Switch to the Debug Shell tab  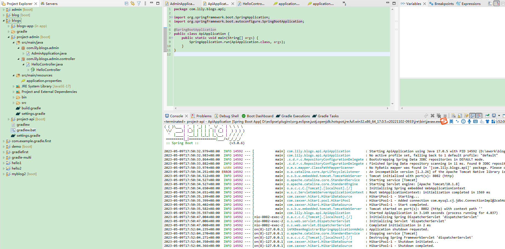227,116
